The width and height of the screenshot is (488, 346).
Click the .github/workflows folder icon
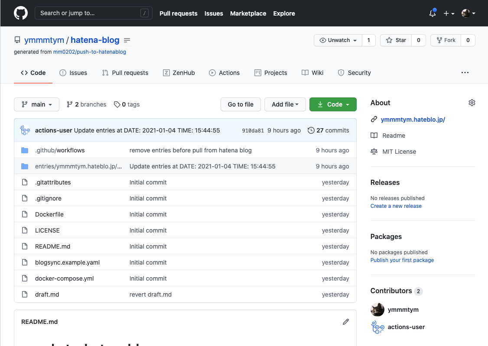[x=25, y=150]
